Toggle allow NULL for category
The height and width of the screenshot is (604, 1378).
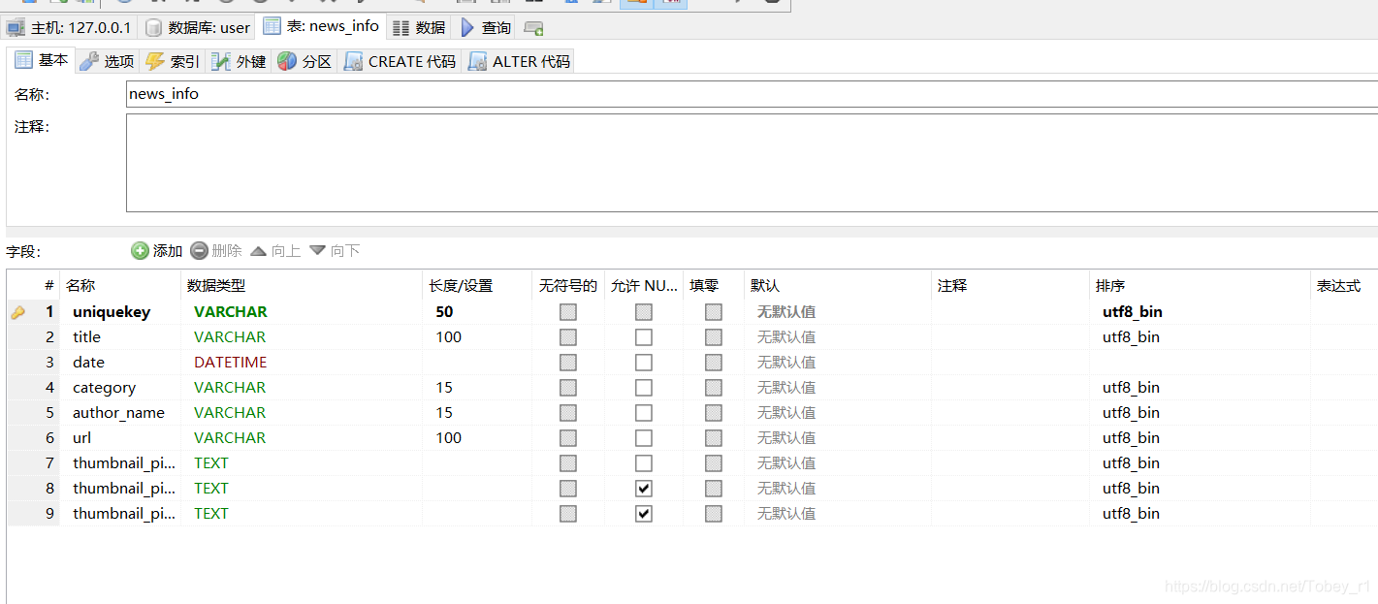[644, 388]
